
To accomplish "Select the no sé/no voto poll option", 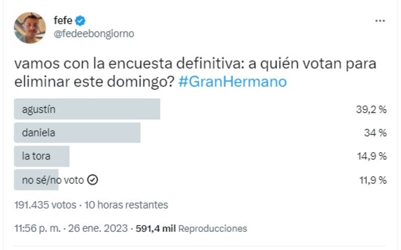I will (x=52, y=179).
